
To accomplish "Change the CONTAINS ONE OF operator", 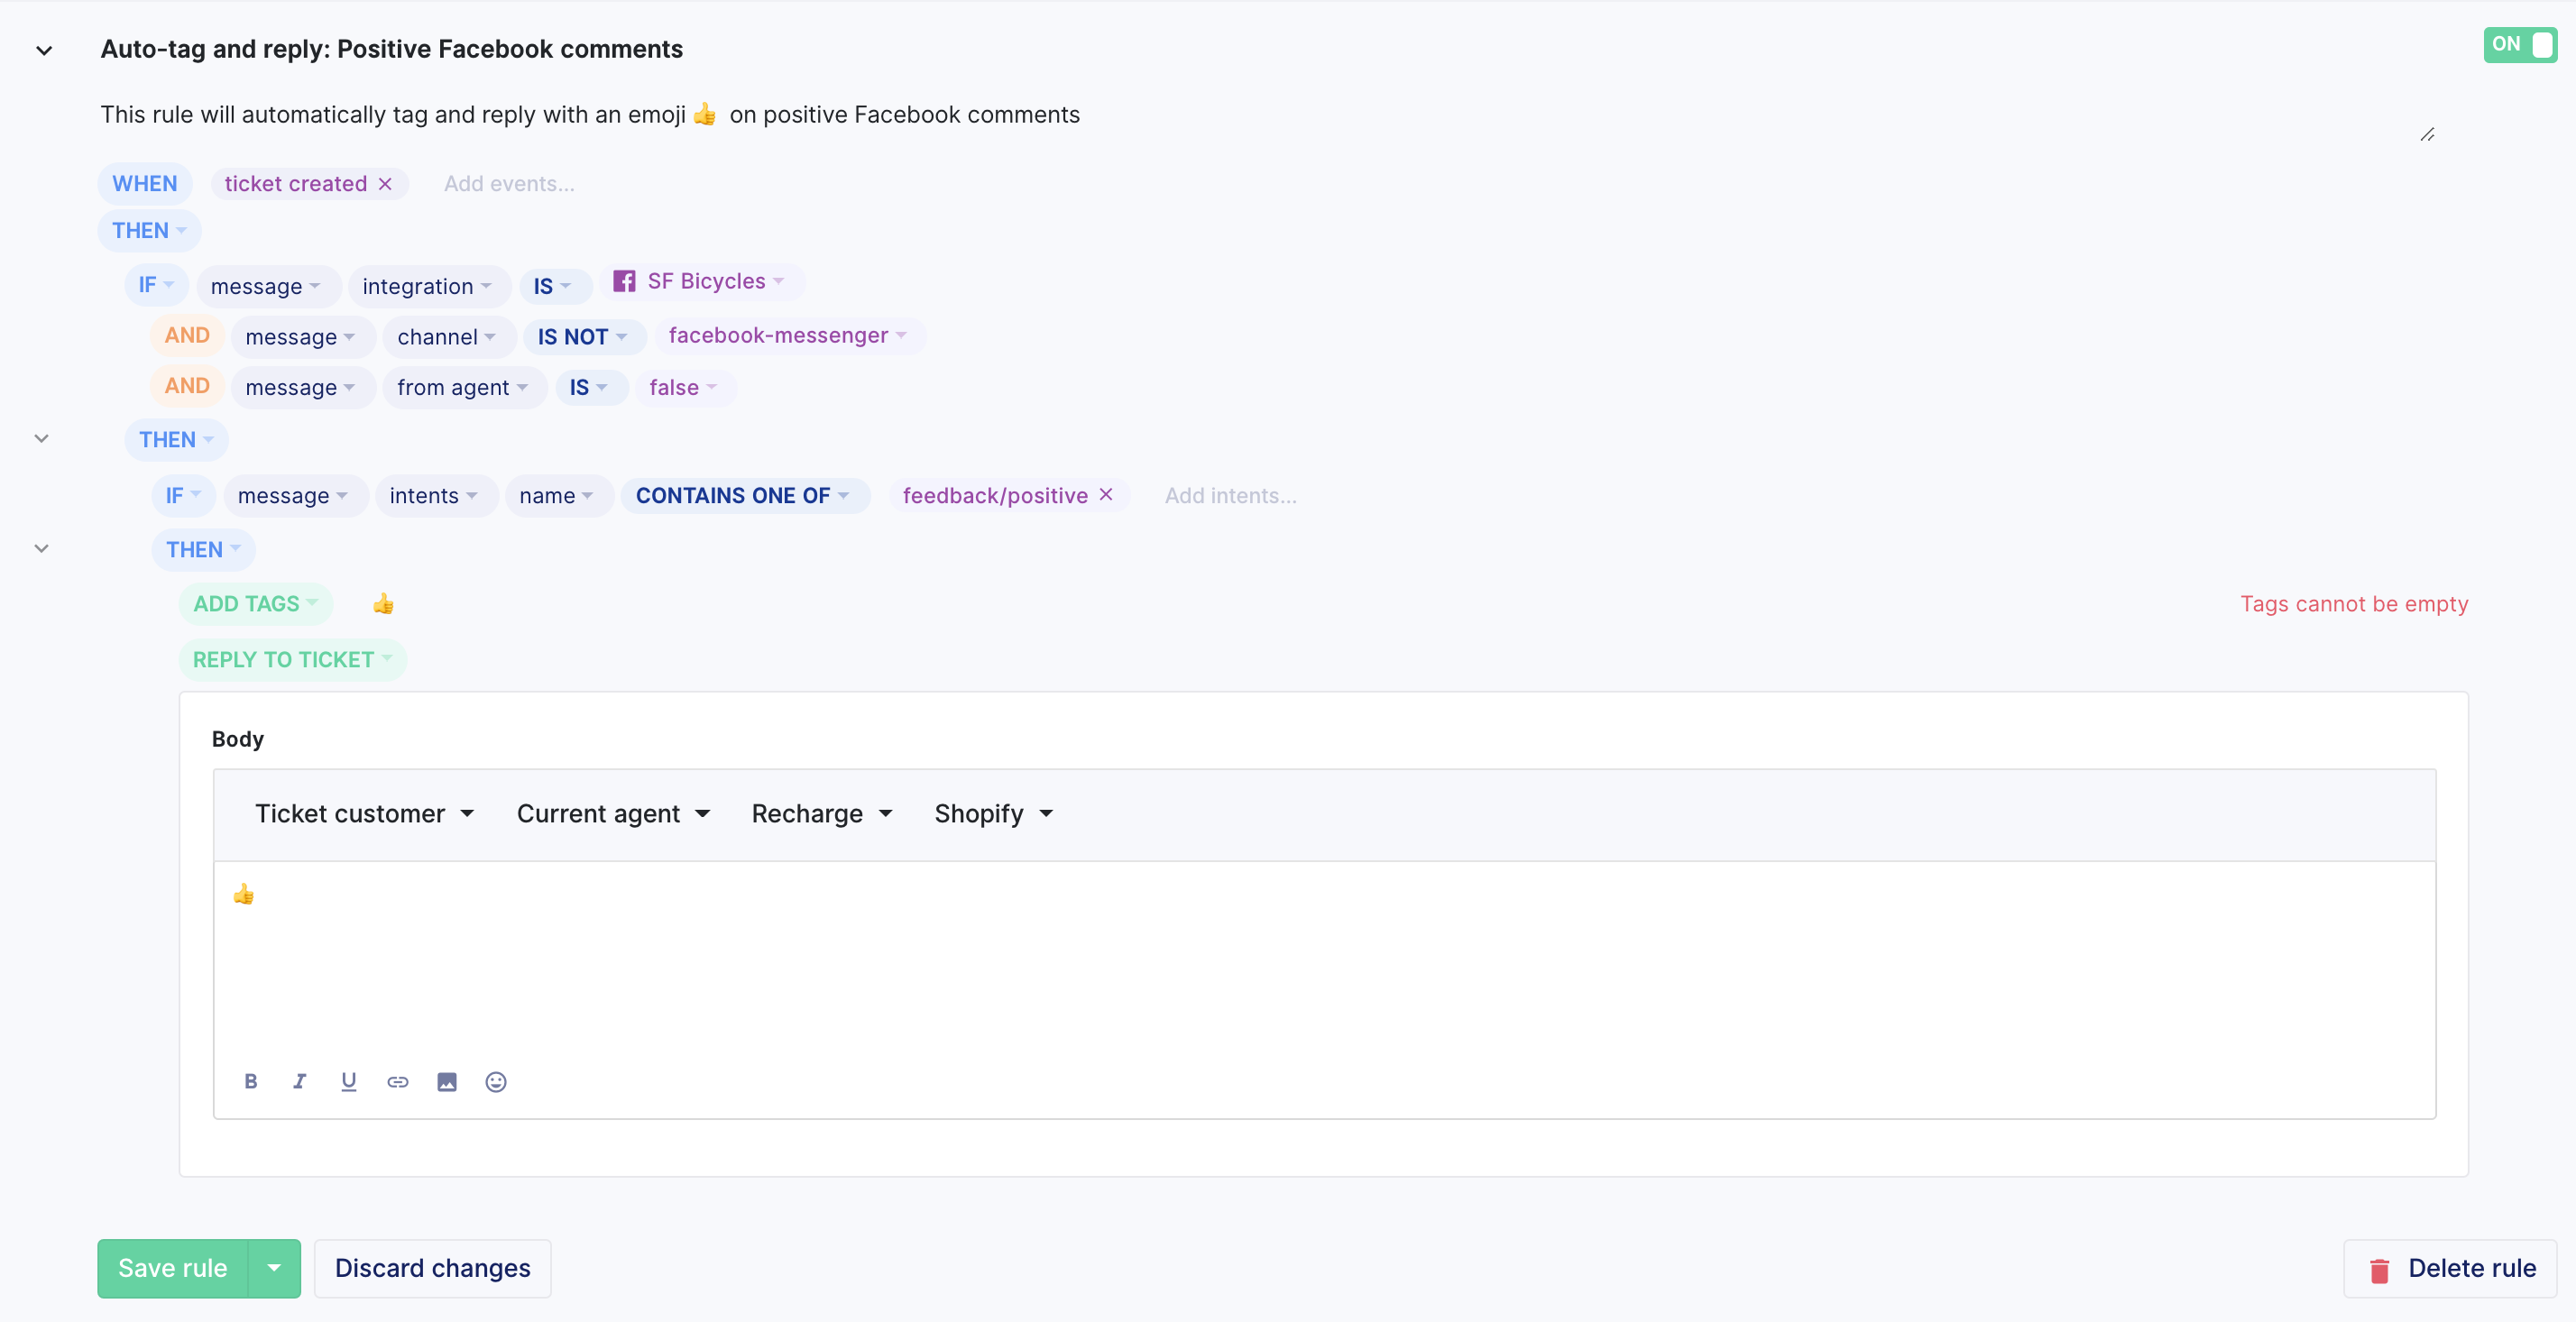I will [x=744, y=496].
